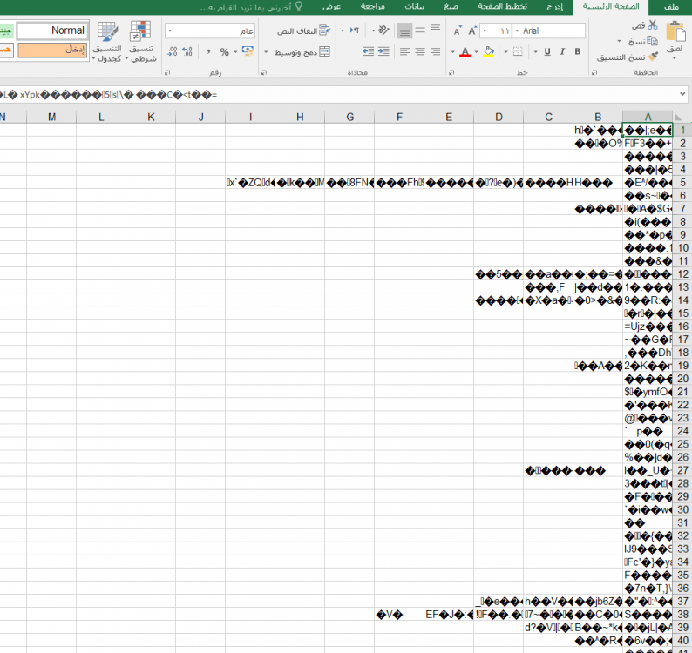
Task: Switch to Page Layout (تخطيط الصفحة) tab
Action: 502,7
